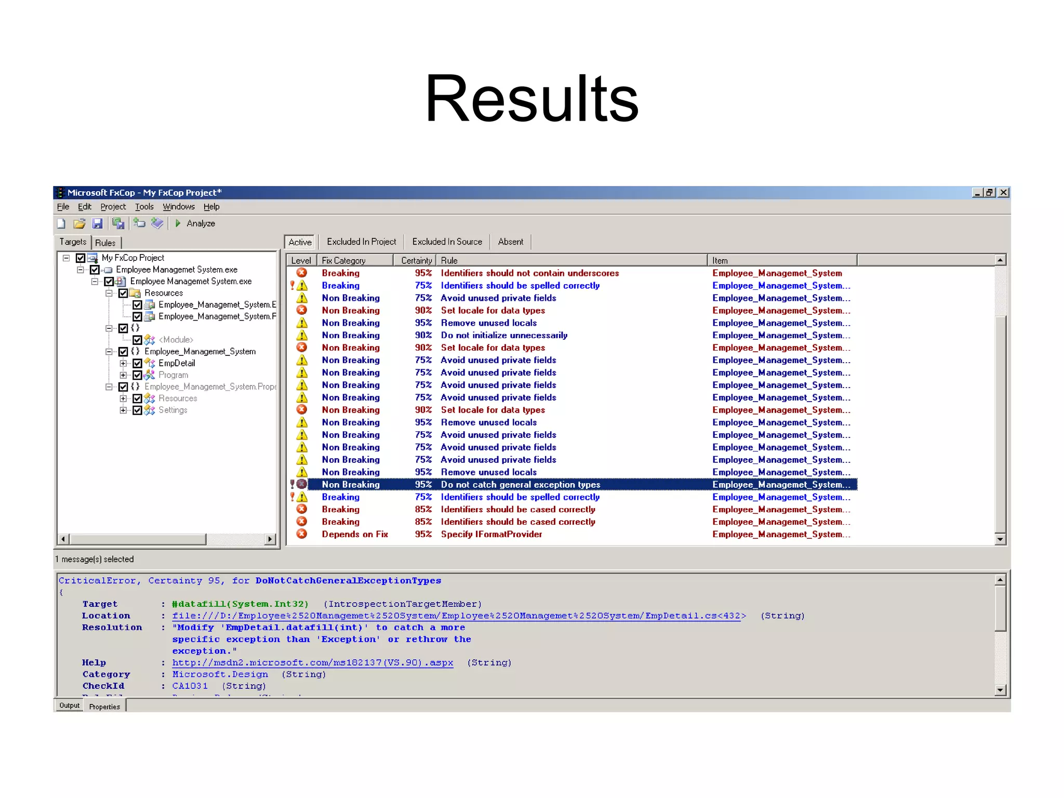Viewport: 1064px width, 798px height.
Task: Uncheck the EmpDetail checkbox in the tree
Action: 137,363
